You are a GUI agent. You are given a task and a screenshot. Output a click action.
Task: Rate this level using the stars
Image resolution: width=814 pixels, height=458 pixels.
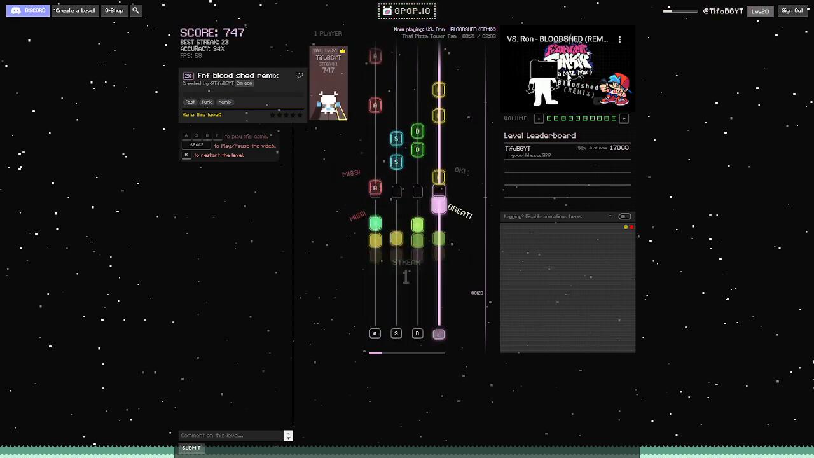286,115
